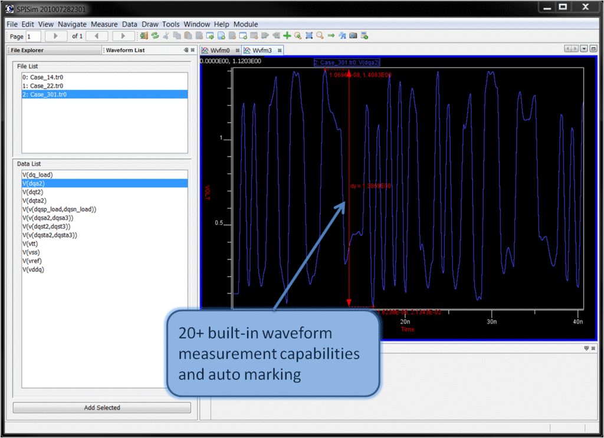Click the green right-arrow toolbar icon

[331, 36]
